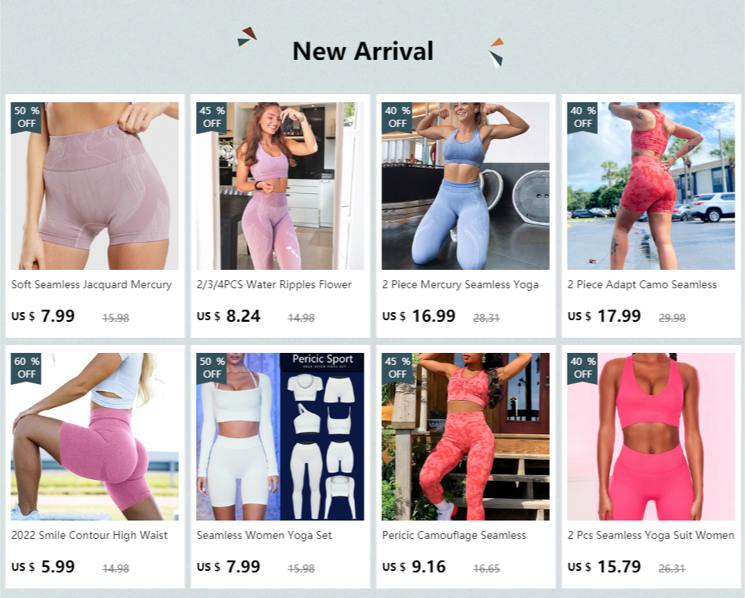Image resolution: width=745 pixels, height=598 pixels.
Task: Click the 60 % OFF badge
Action: pyautogui.click(x=26, y=368)
